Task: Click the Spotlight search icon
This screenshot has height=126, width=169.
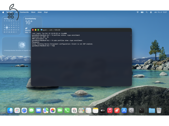Action: 147,12
